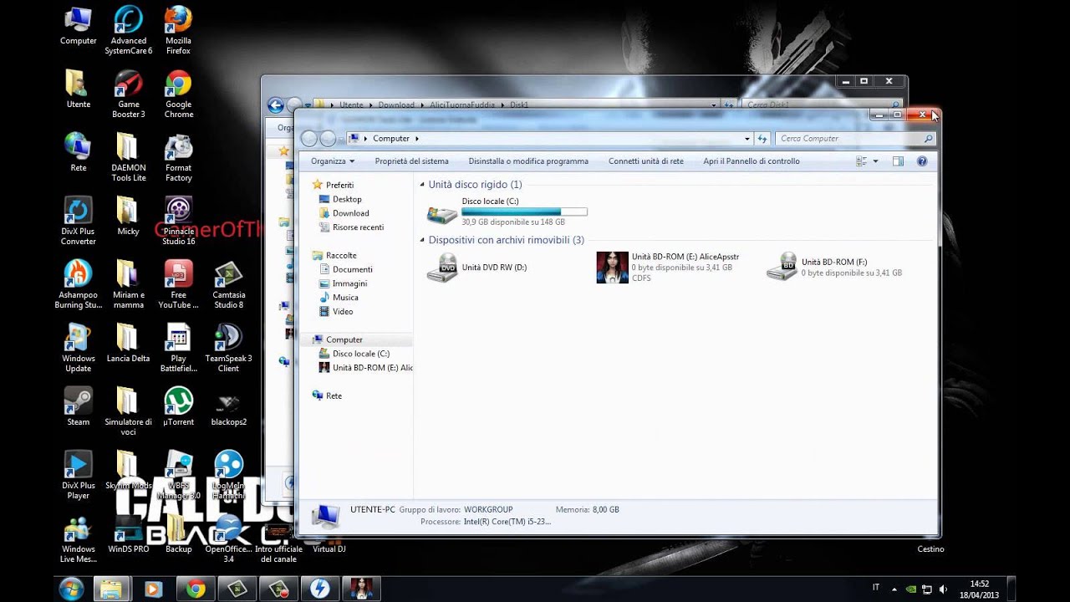Image resolution: width=1070 pixels, height=602 pixels.
Task: Refresh the Computer window address bar
Action: coord(762,139)
